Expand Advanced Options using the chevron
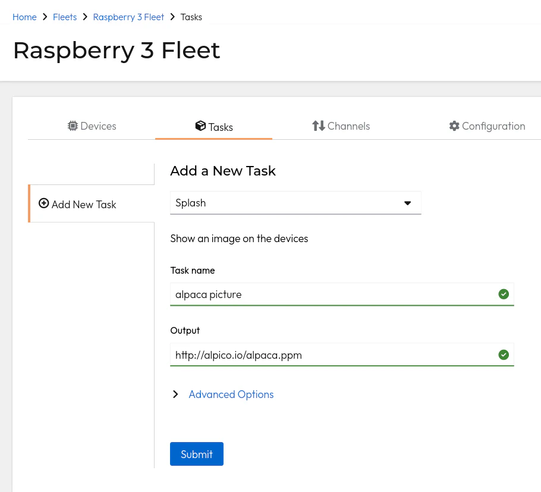 click(x=175, y=394)
